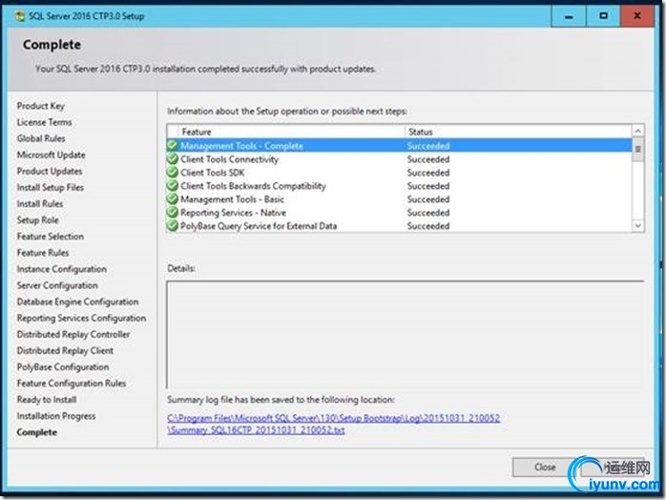Click green check icon beside Management Tools - Basic

click(172, 199)
